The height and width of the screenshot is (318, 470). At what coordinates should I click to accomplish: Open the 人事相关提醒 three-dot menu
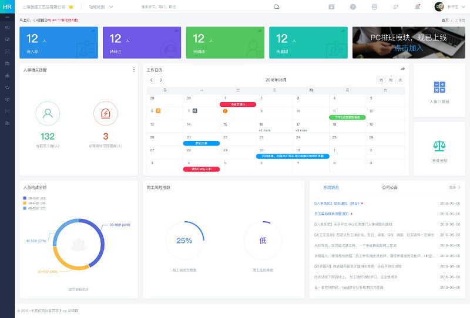click(134, 70)
